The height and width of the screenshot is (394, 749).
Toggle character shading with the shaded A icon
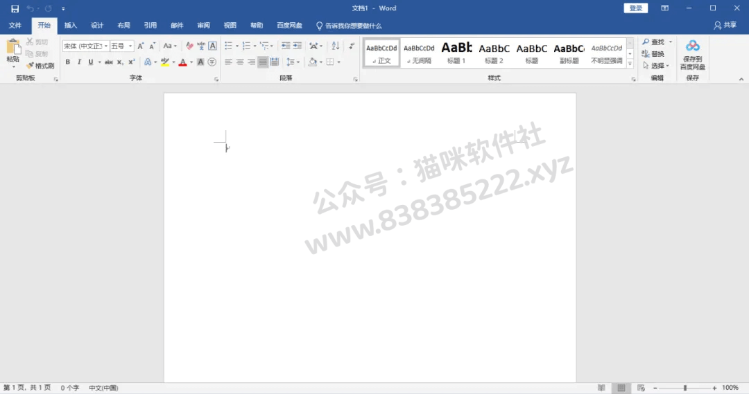[200, 62]
